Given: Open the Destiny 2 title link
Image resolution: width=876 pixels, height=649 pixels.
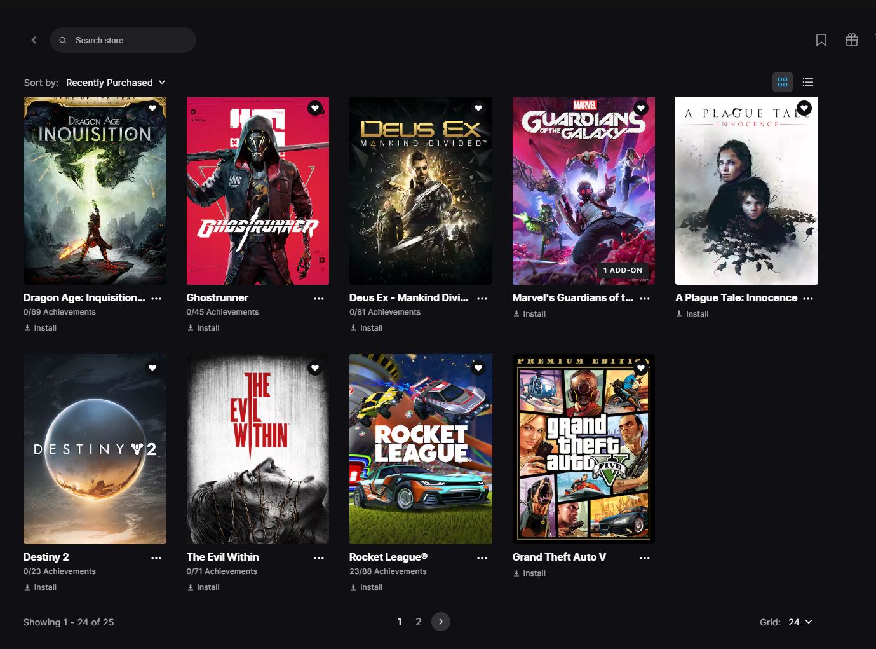Looking at the screenshot, I should (x=46, y=557).
